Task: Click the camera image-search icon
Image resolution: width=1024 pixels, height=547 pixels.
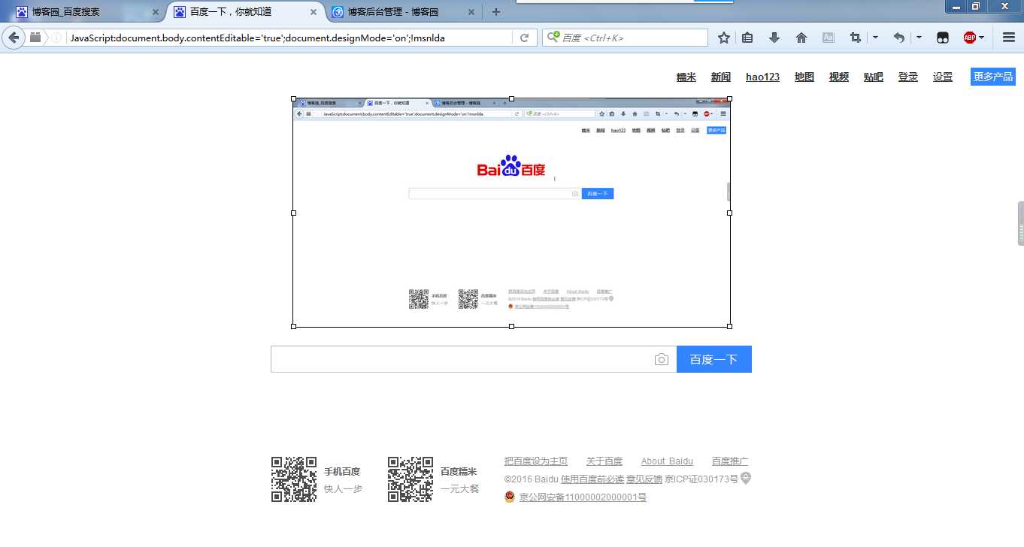Action: (x=662, y=360)
